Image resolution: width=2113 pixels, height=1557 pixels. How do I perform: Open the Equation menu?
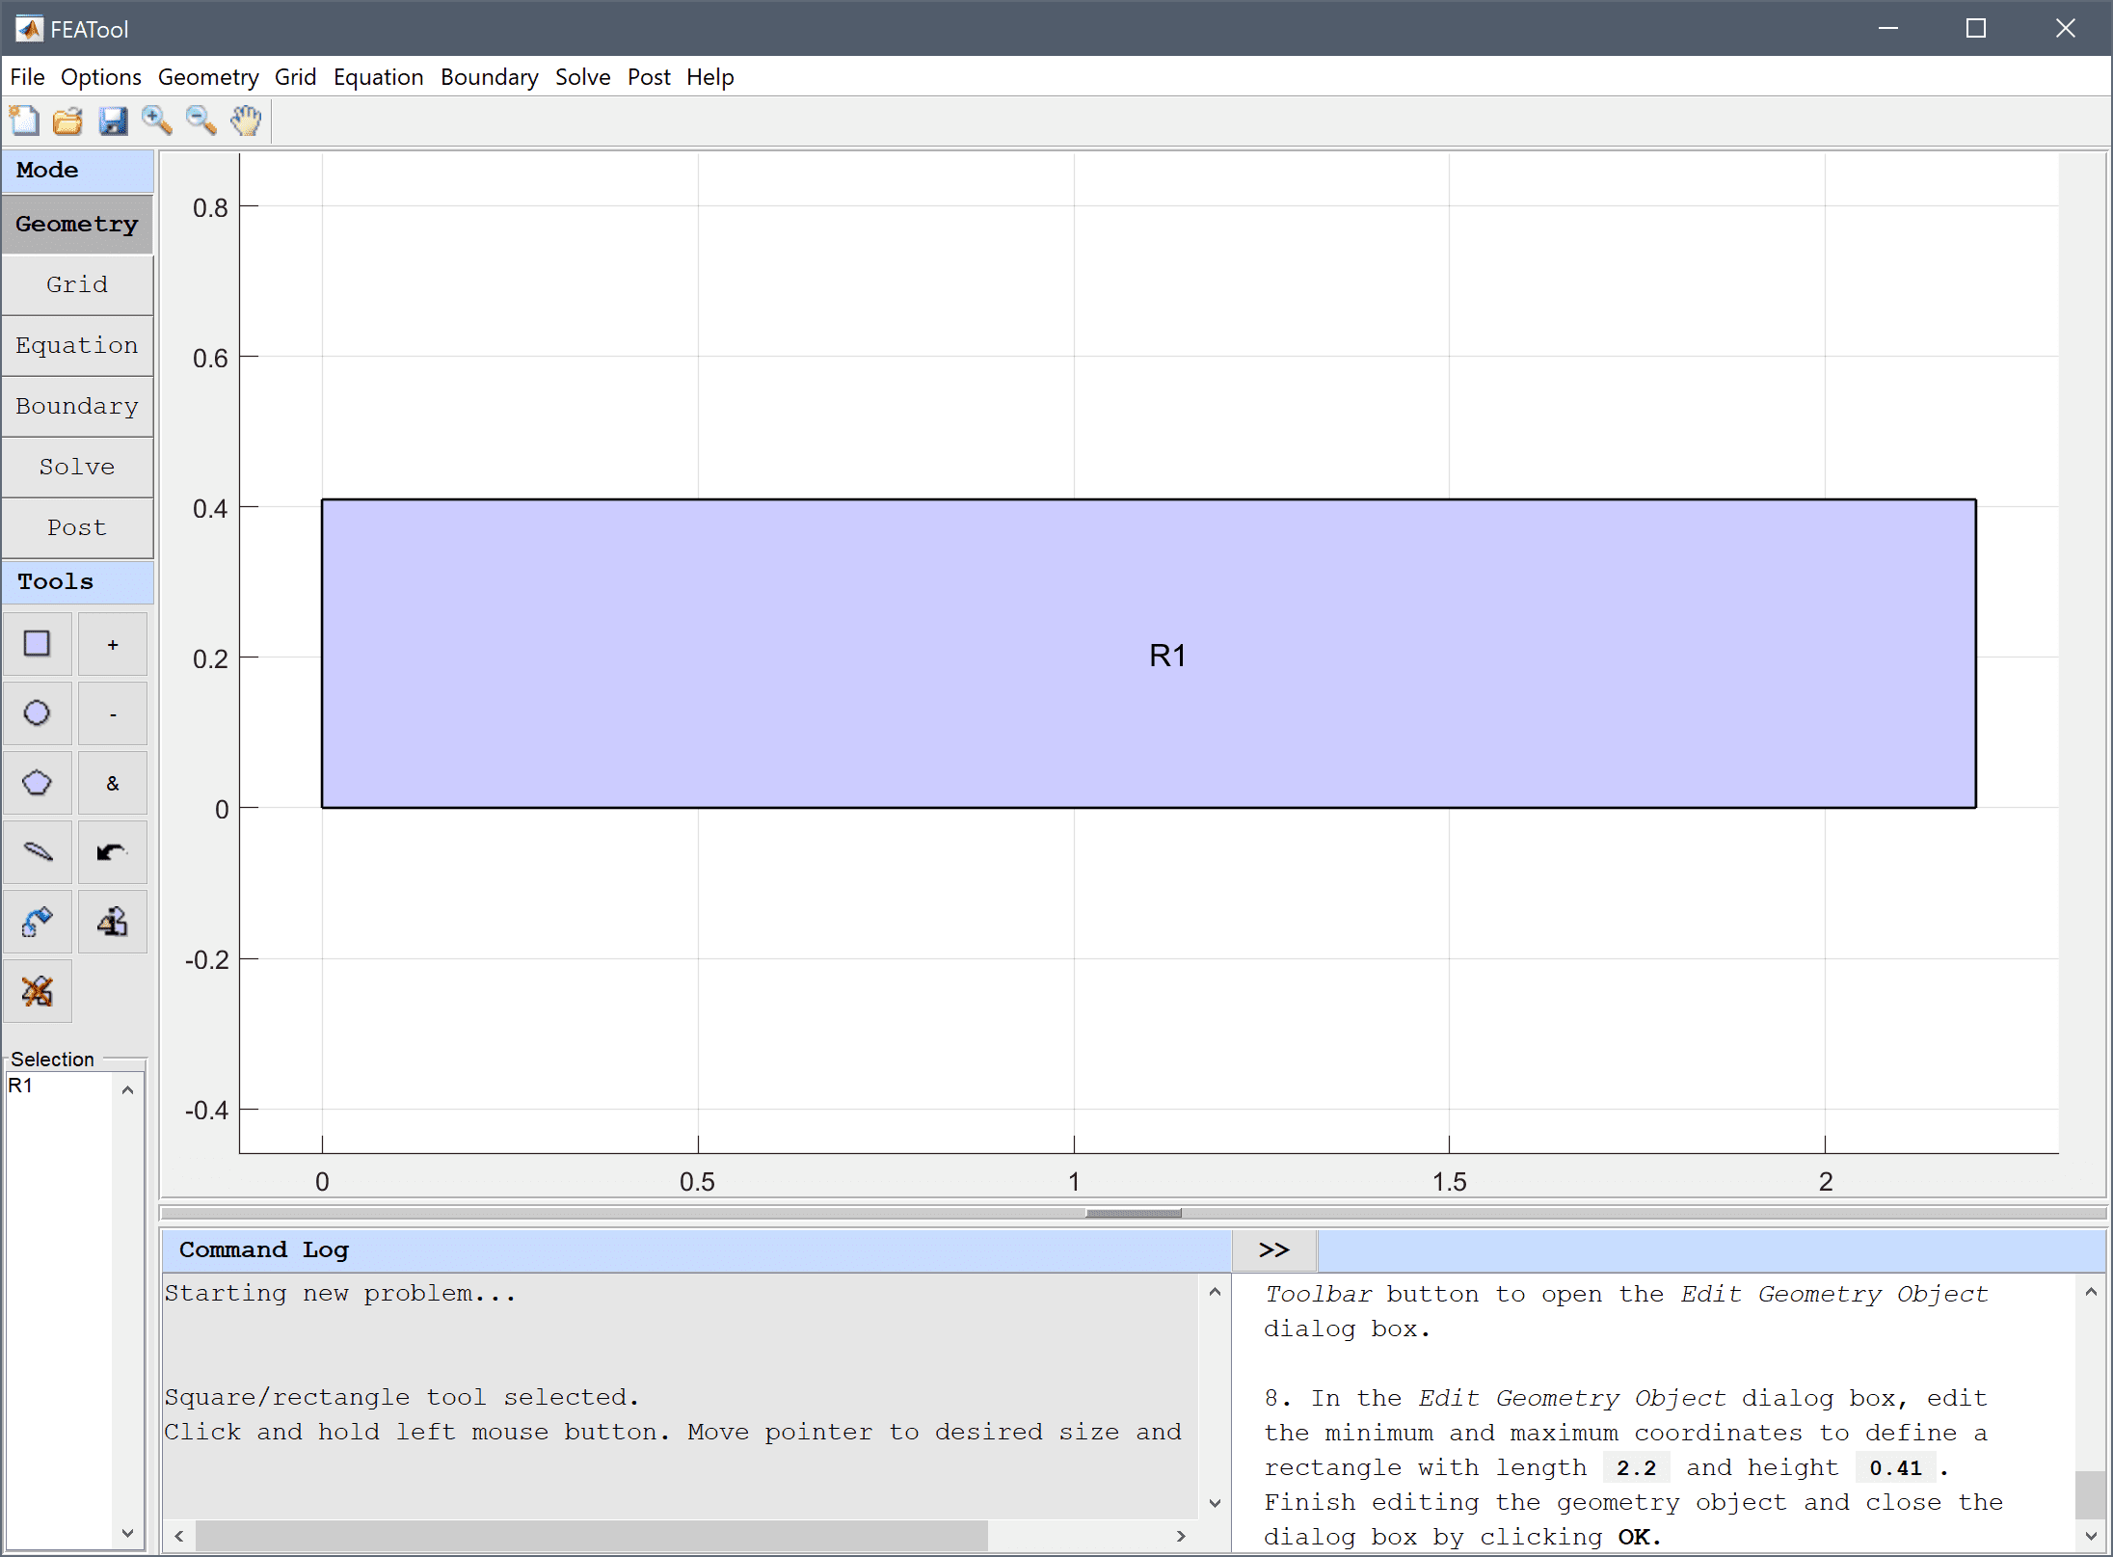[379, 77]
